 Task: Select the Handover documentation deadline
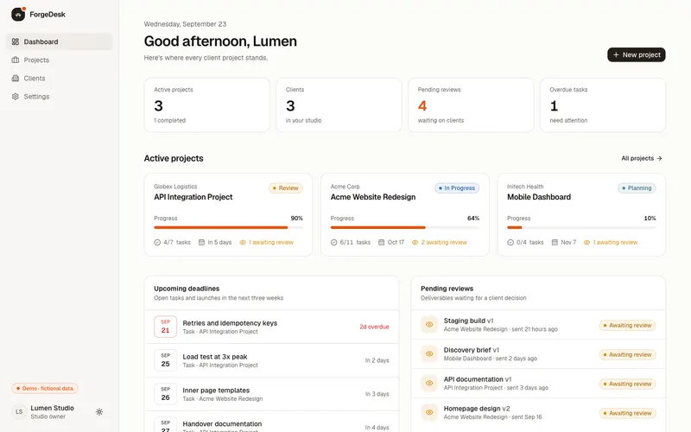click(271, 422)
